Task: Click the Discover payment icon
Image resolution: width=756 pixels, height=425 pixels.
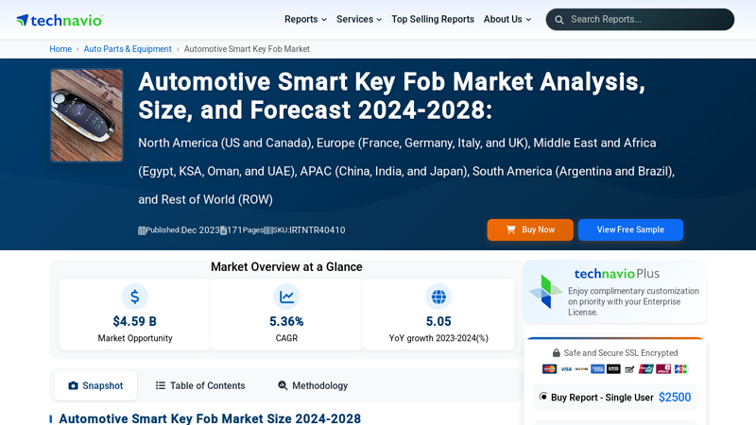Action: pos(581,369)
